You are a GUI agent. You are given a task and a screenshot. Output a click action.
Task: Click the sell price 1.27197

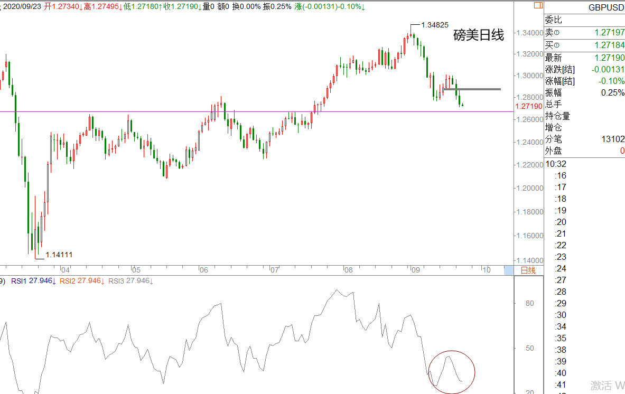click(x=610, y=32)
